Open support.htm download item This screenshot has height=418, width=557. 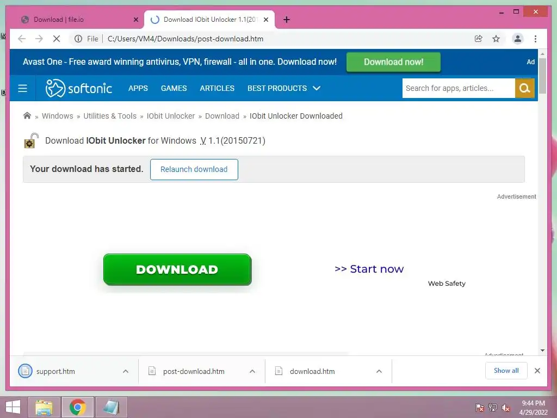pyautogui.click(x=55, y=371)
